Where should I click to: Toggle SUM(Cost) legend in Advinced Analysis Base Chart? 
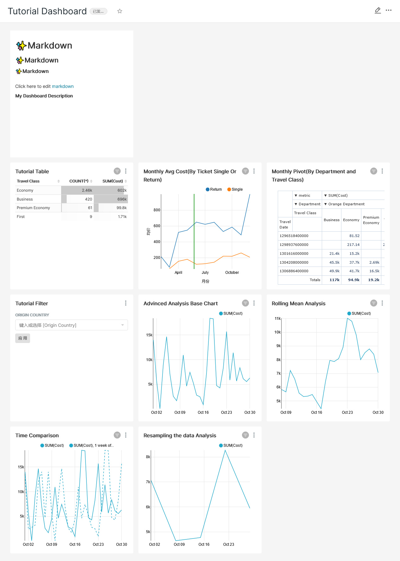coord(231,313)
